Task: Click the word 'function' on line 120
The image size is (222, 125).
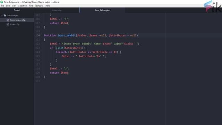Action: pyautogui.click(x=50, y=35)
